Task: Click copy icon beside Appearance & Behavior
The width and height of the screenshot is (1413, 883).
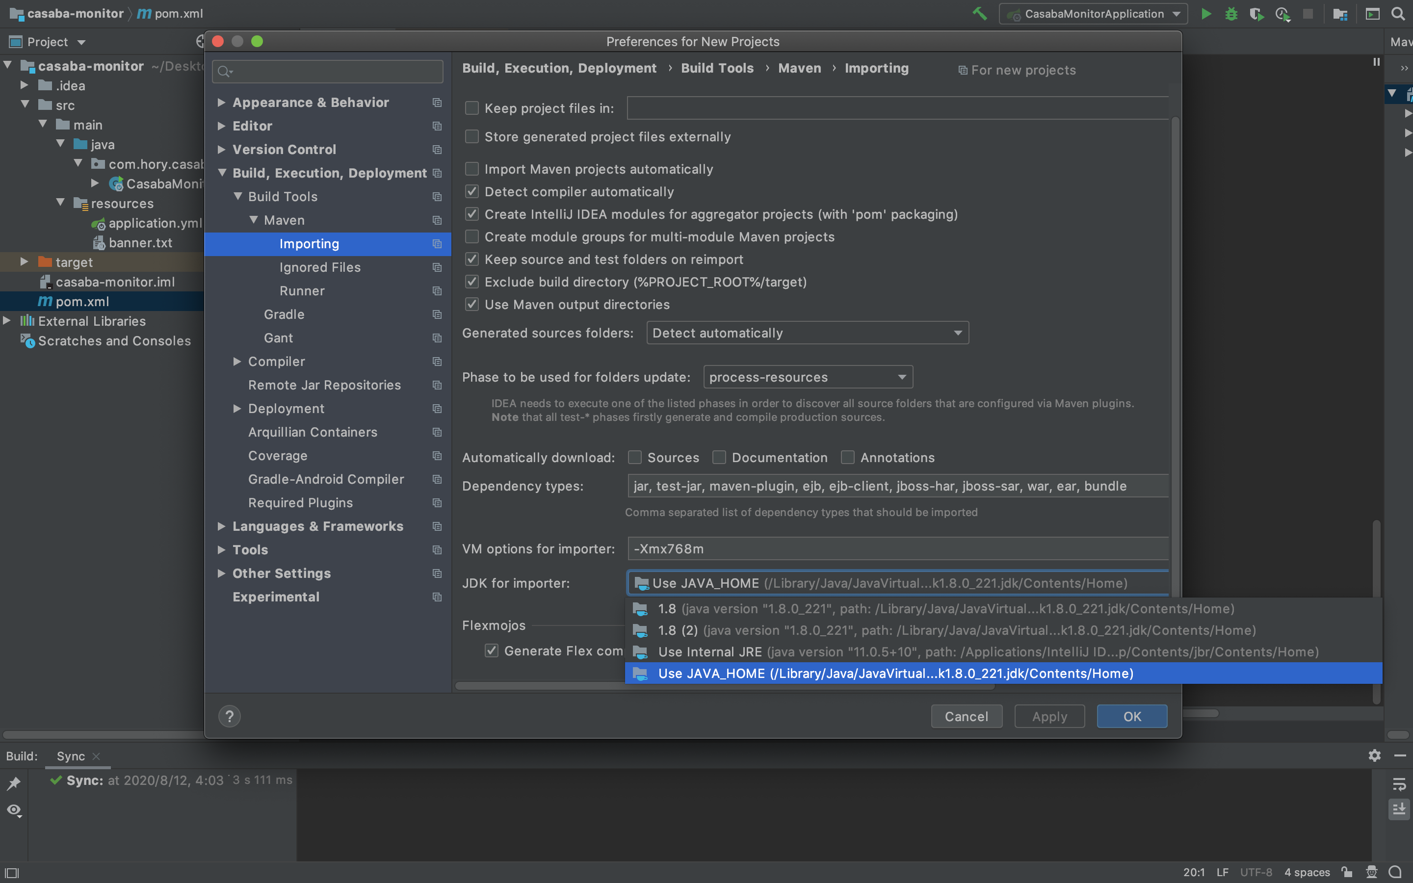Action: [x=437, y=102]
